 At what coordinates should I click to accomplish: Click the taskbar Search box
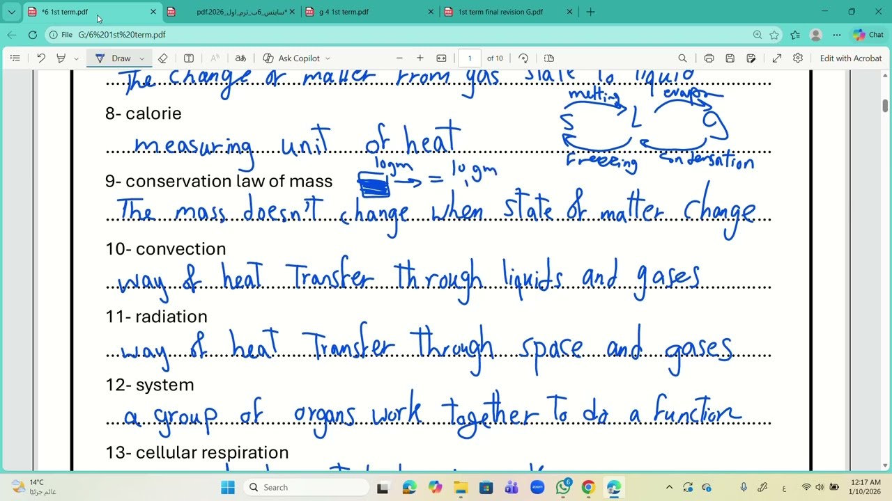point(305,487)
